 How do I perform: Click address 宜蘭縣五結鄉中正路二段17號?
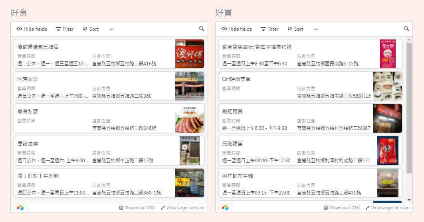coord(123,161)
